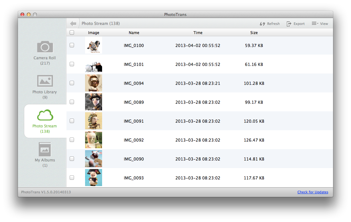Image resolution: width=351 pixels, height=222 pixels.
Task: Click the time 2013-03-28 08:23:21
Action: 198,83
